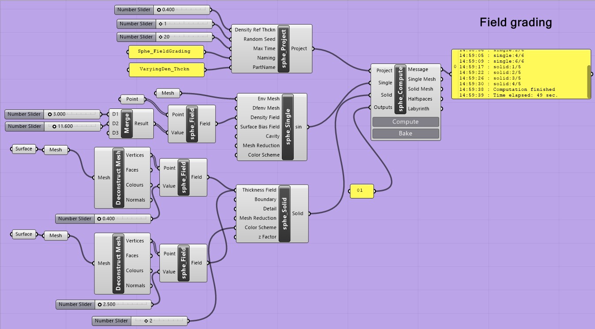
Task: Select the yellow panel containing 01
Action: pyautogui.click(x=361, y=191)
